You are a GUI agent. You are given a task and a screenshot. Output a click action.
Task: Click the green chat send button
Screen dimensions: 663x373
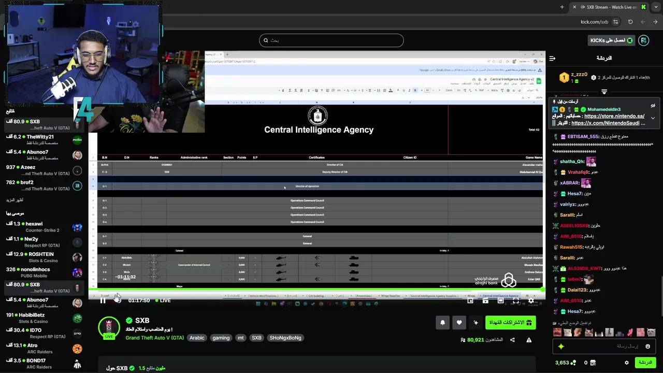(645, 363)
